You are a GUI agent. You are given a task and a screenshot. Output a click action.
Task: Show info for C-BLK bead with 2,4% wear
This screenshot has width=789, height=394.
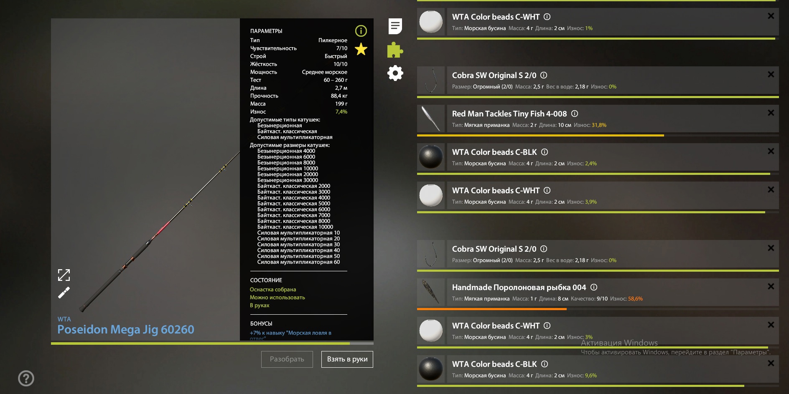(545, 152)
